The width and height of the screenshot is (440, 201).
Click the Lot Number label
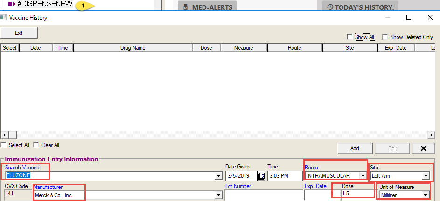pos(238,186)
